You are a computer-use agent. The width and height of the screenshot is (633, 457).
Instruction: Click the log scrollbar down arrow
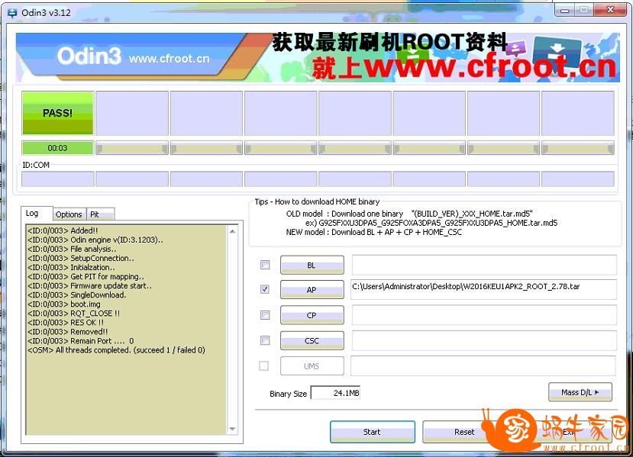pyautogui.click(x=233, y=429)
